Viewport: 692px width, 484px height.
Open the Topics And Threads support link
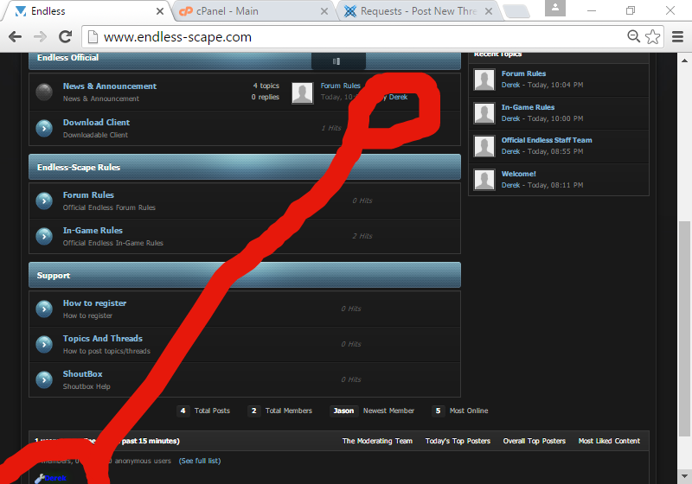(x=102, y=339)
